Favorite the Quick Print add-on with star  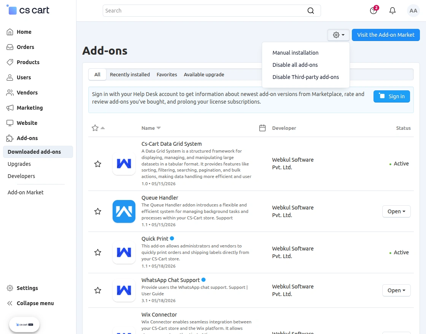click(x=98, y=252)
